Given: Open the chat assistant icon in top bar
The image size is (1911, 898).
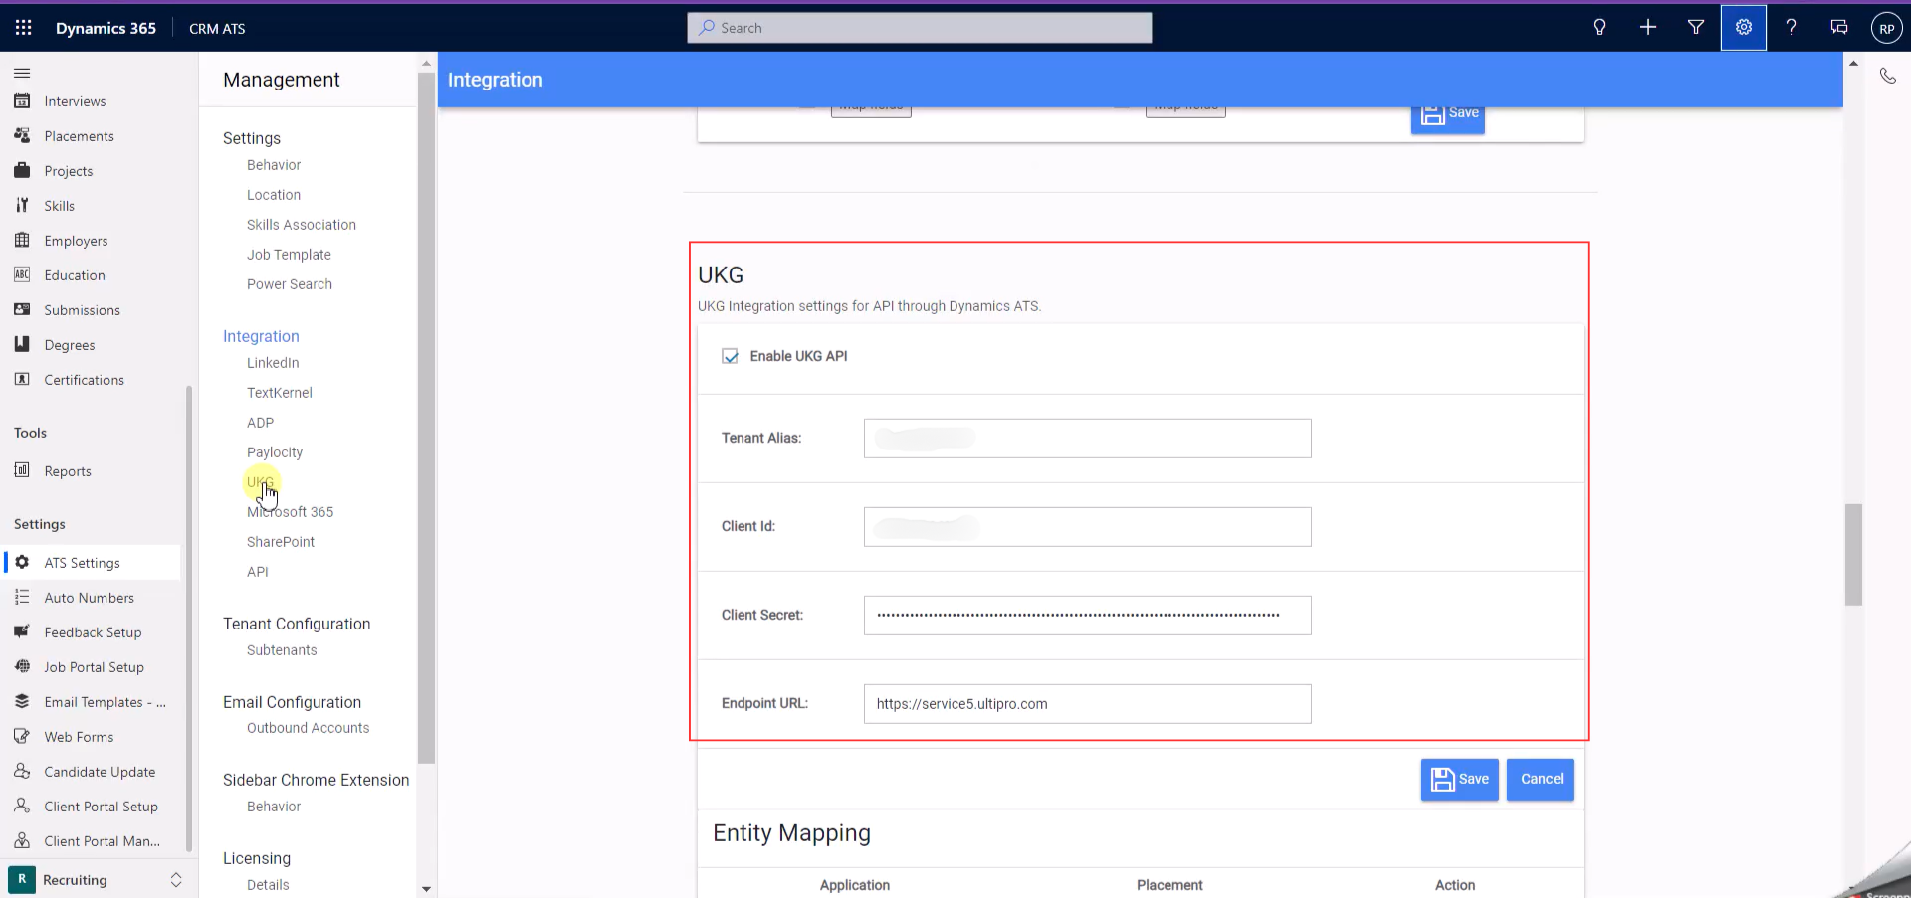Looking at the screenshot, I should pos(1839,28).
